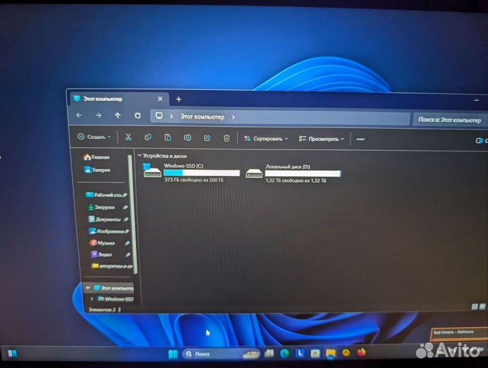The width and height of the screenshot is (488, 368).
Task: Click the Paste toolbar icon
Action: pyautogui.click(x=167, y=138)
